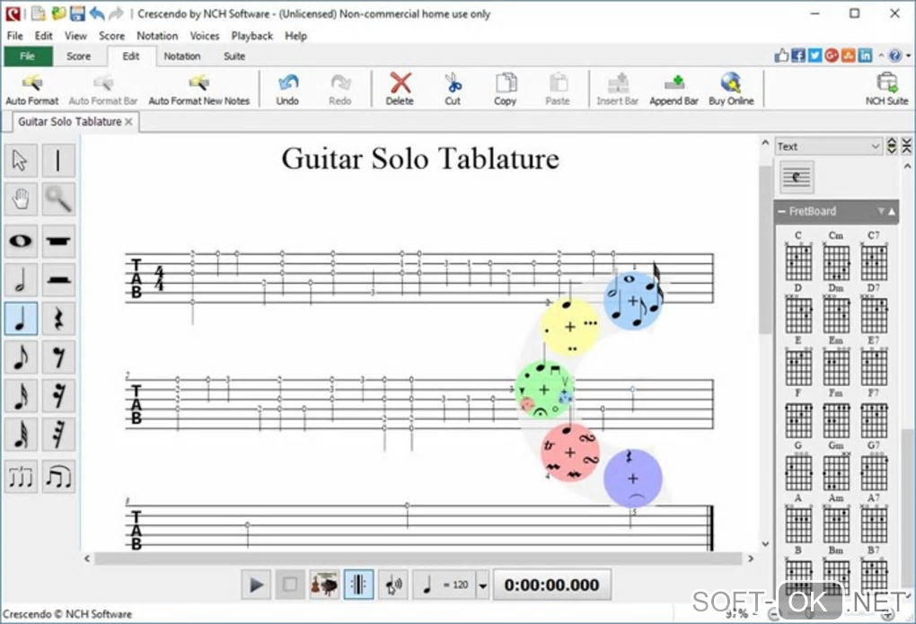Open the Notation menu

[x=157, y=36]
